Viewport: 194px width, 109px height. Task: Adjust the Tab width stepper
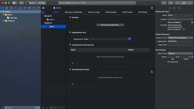[179, 57]
